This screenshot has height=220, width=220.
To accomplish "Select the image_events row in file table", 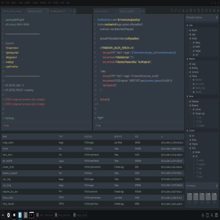I will [x=93, y=143].
